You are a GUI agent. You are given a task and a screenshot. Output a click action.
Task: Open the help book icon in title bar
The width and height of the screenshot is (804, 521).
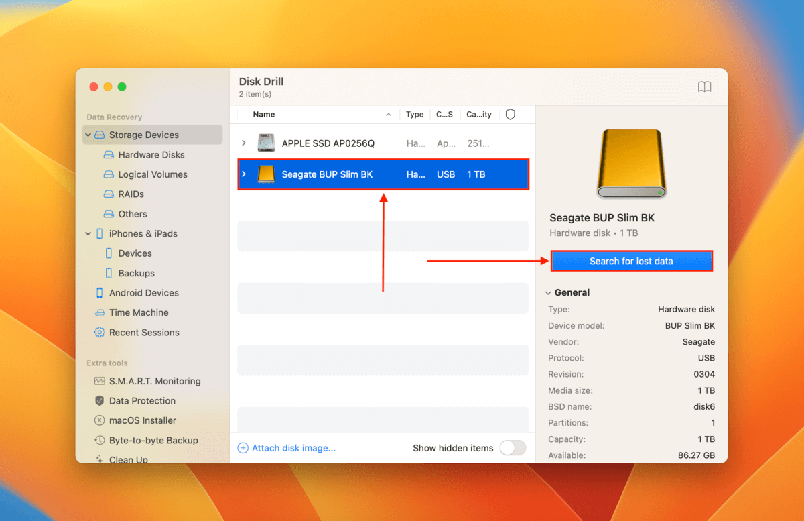click(704, 87)
